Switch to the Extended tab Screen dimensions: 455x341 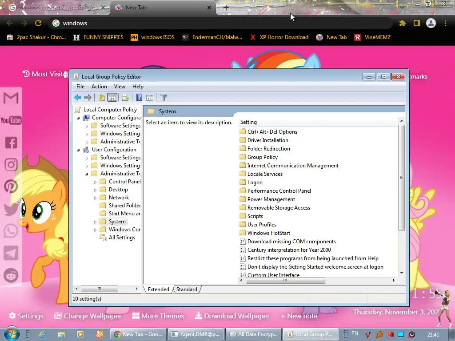159,289
